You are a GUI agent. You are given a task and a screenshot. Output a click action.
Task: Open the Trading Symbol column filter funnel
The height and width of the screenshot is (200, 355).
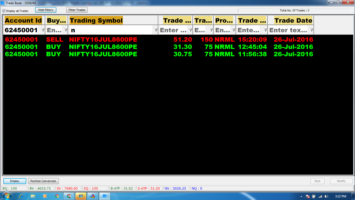click(x=156, y=30)
